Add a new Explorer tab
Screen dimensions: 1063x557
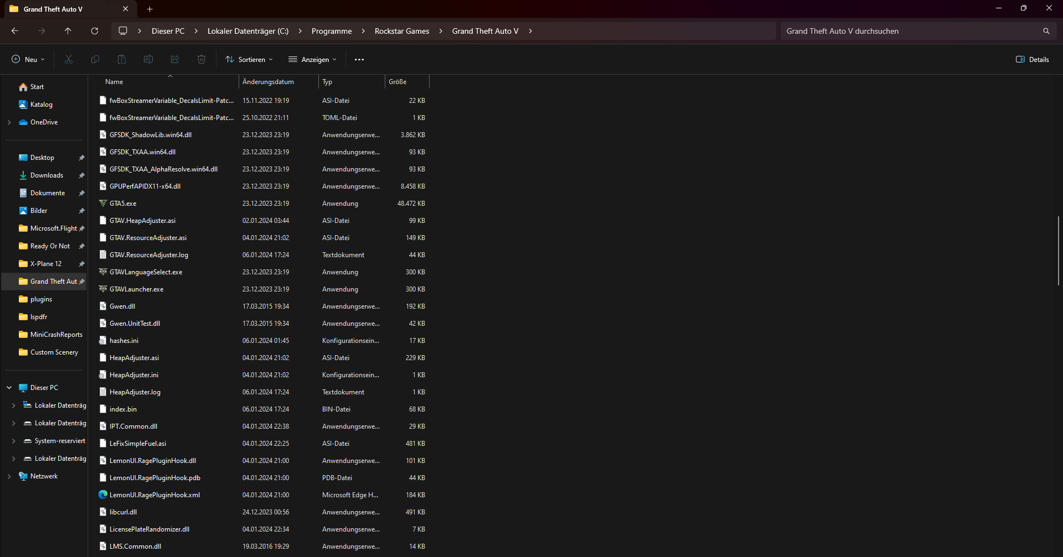pos(149,9)
